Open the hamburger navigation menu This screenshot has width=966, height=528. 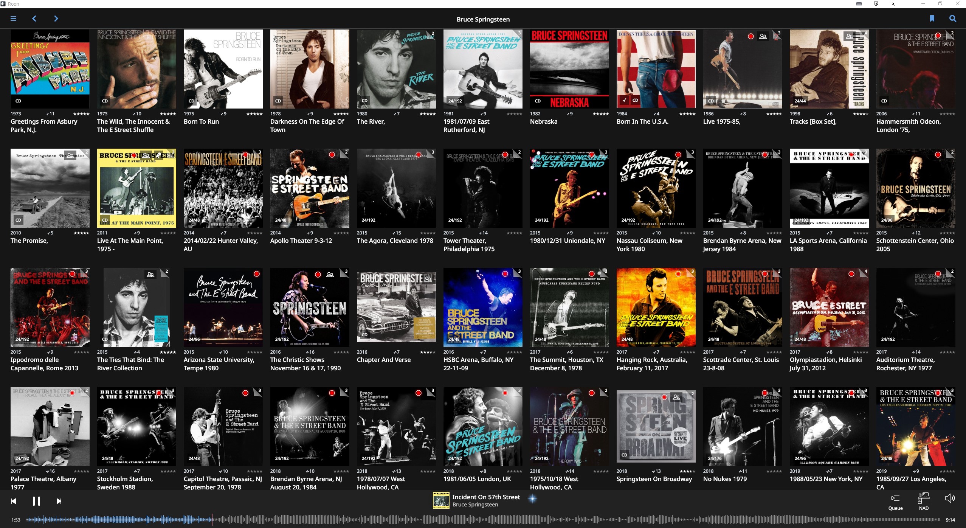[13, 19]
